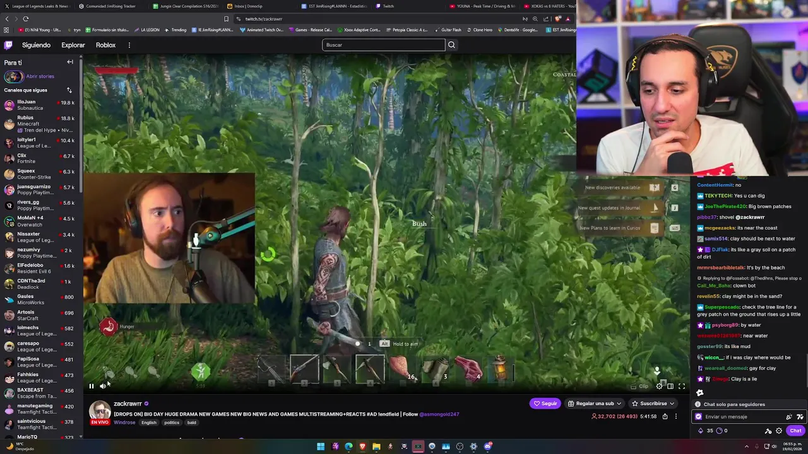Open the Clone Hero bookmark

479,30
